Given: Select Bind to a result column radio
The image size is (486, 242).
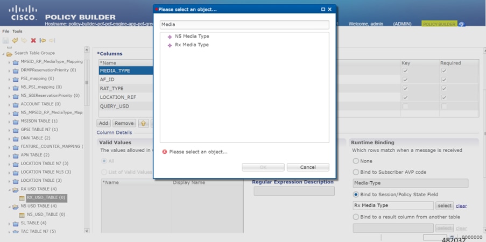Looking at the screenshot, I should (x=356, y=217).
